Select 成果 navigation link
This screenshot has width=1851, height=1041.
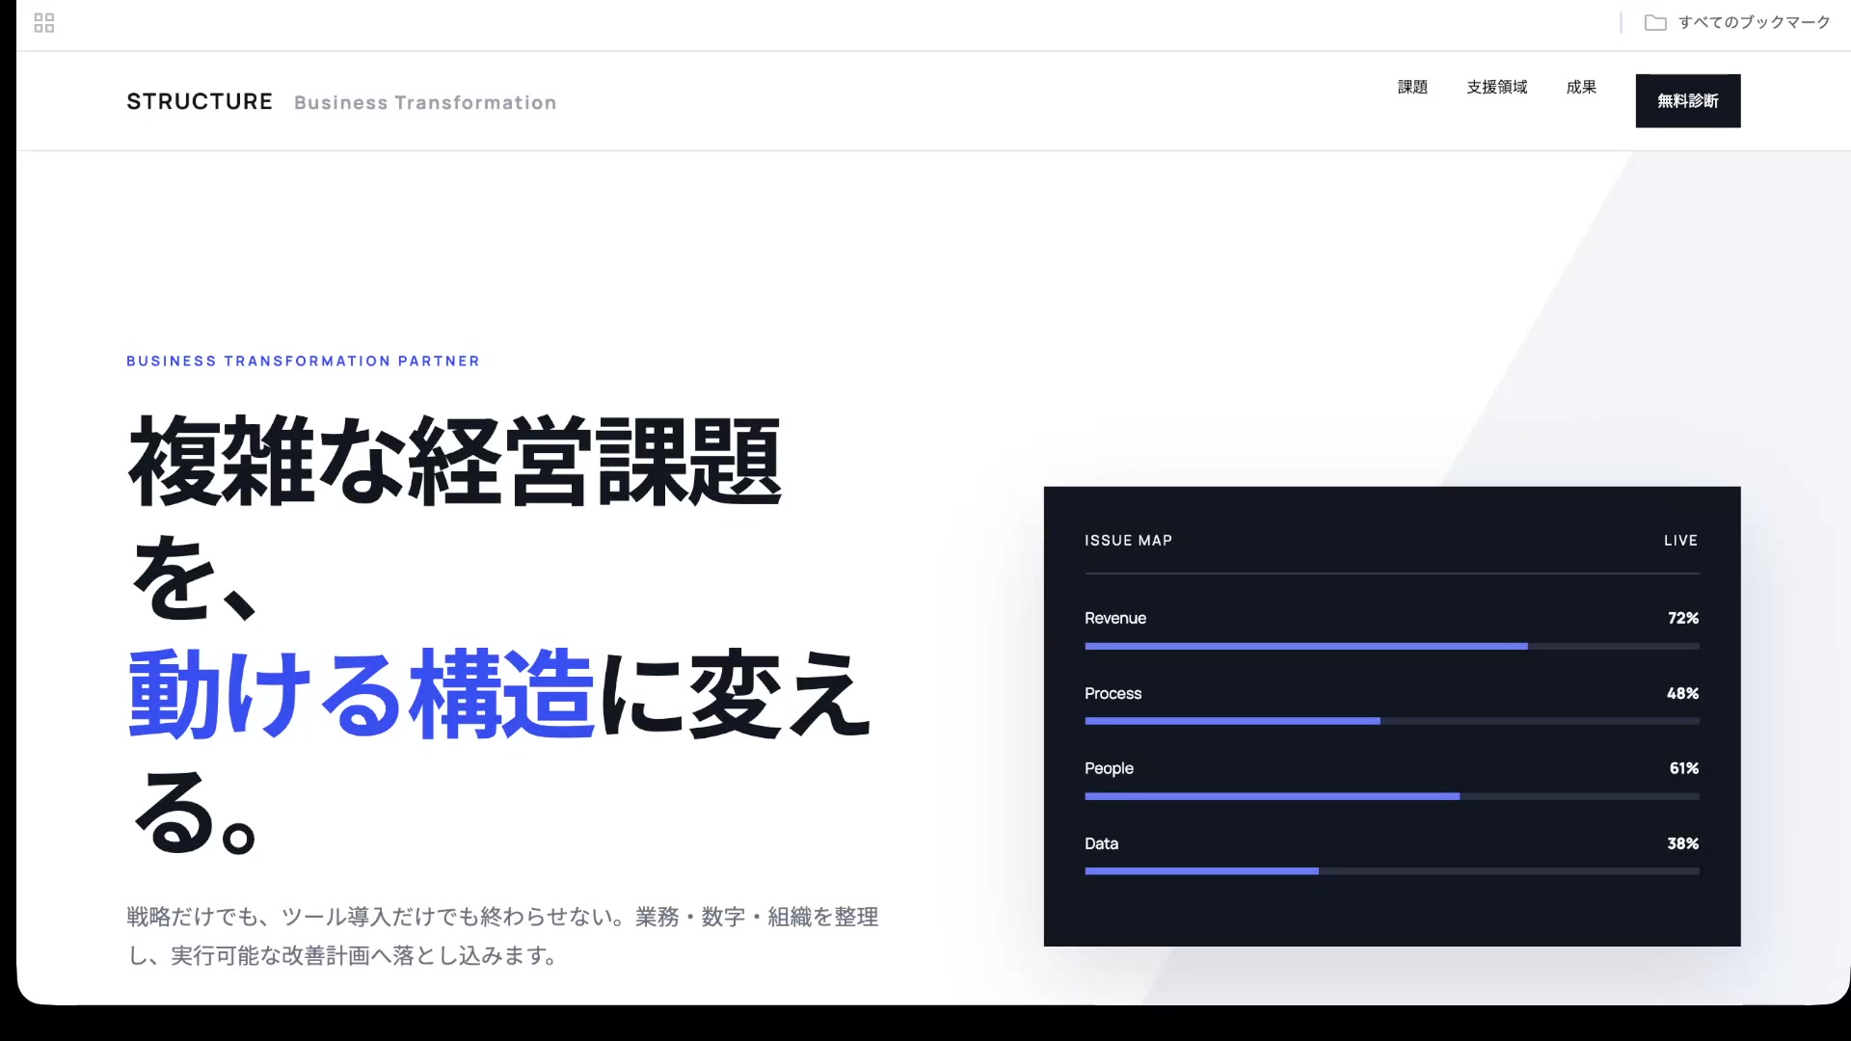[x=1581, y=87]
